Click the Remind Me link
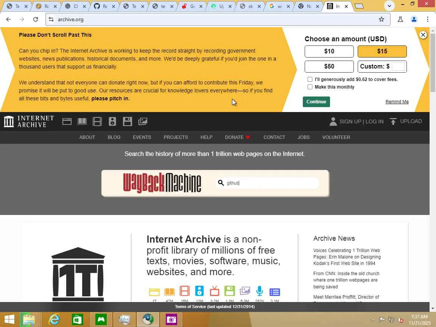This screenshot has height=327, width=436. point(397,102)
